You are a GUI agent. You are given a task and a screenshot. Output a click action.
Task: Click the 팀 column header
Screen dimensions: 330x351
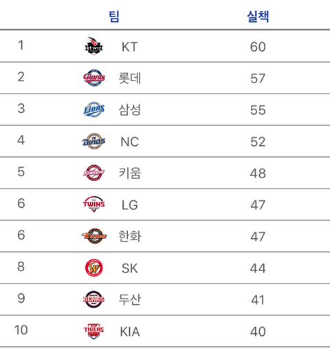(x=114, y=17)
